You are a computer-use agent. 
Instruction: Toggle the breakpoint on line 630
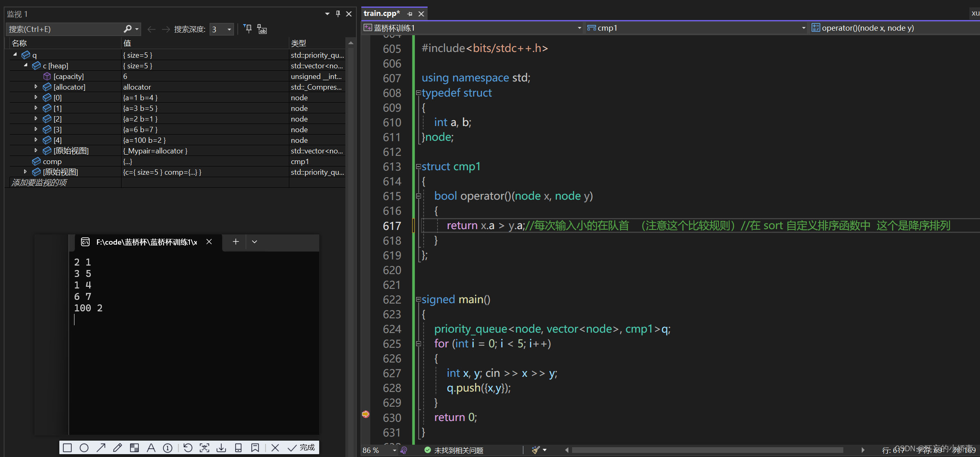(x=365, y=414)
